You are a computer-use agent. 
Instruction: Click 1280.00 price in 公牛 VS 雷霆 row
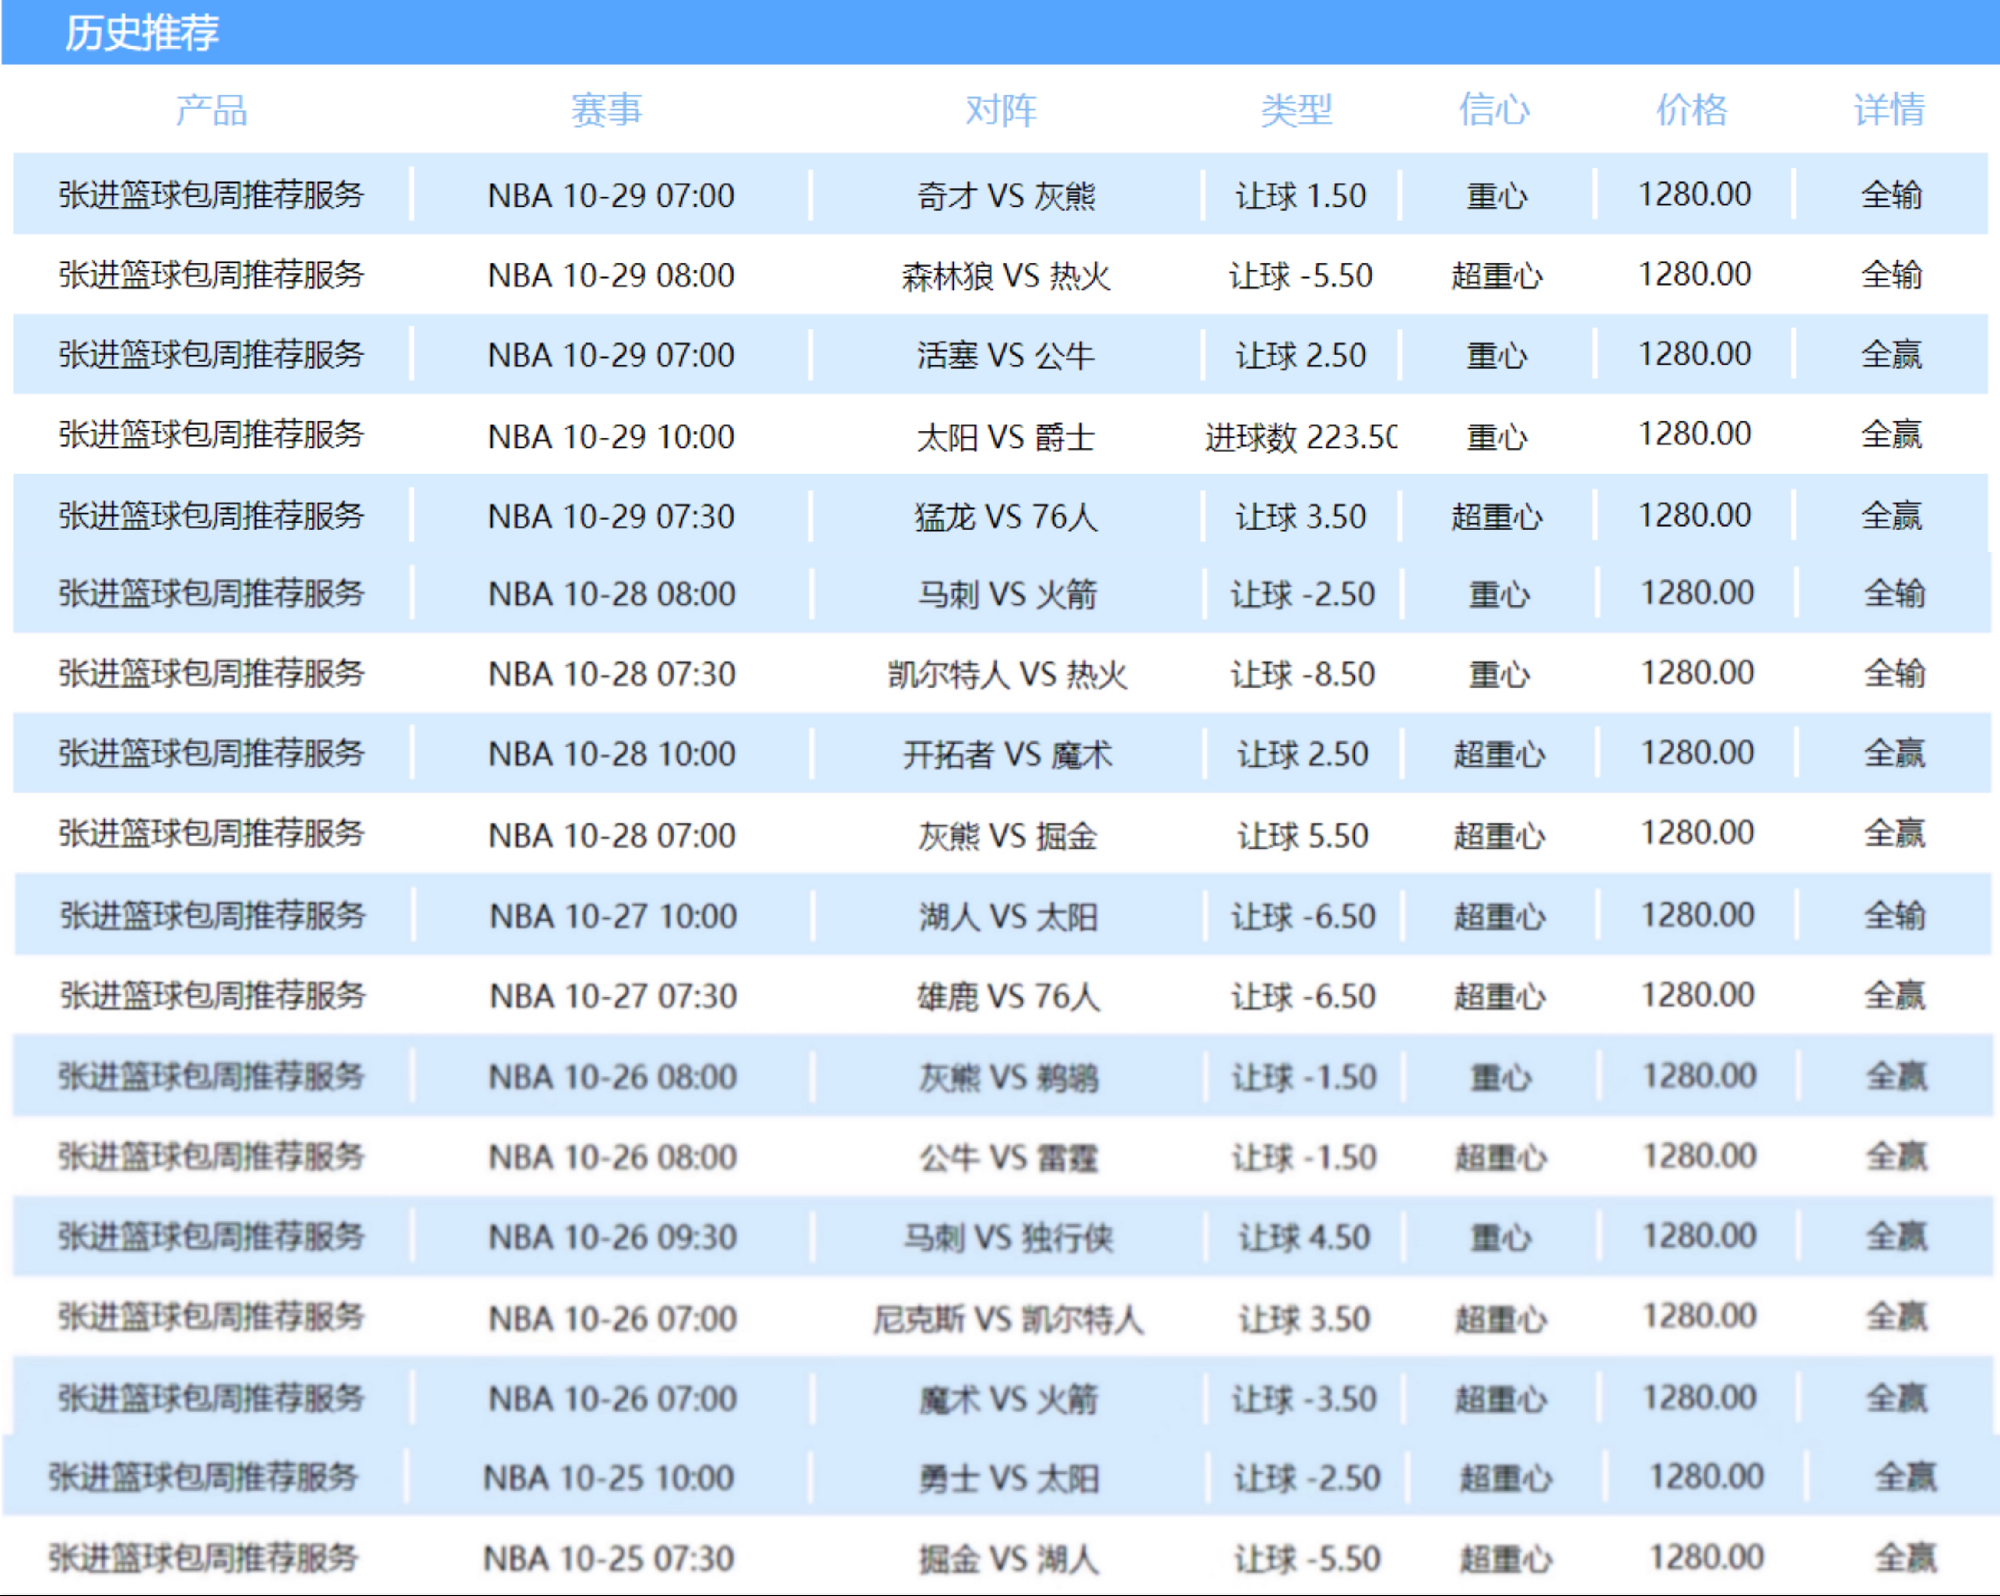pyautogui.click(x=1700, y=1156)
